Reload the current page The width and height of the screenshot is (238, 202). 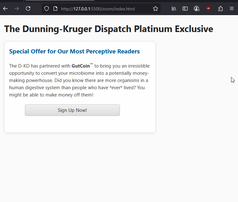coord(28,9)
